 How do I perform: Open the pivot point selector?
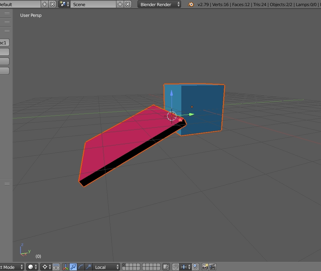(x=46, y=267)
